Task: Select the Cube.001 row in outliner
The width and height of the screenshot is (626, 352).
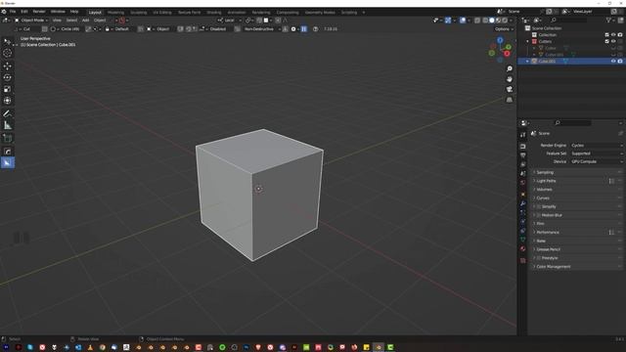Action: pyautogui.click(x=571, y=61)
